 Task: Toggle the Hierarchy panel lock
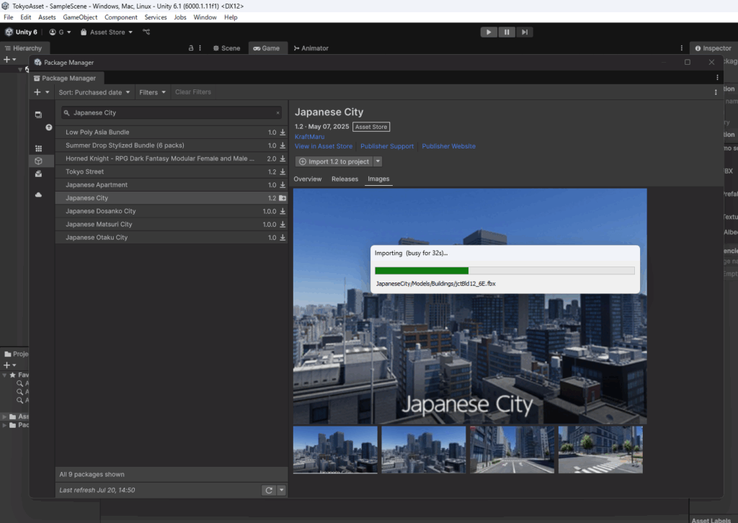[190, 48]
